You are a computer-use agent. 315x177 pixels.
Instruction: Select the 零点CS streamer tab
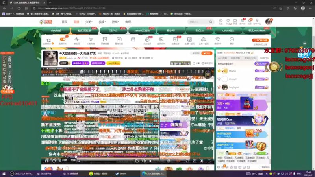click(x=200, y=31)
